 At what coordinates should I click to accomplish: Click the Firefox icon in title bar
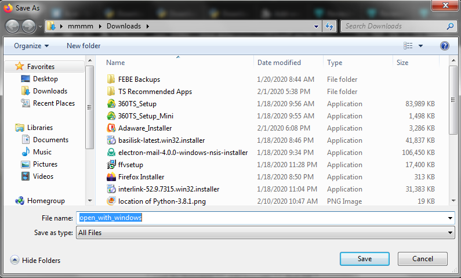coord(8,8)
